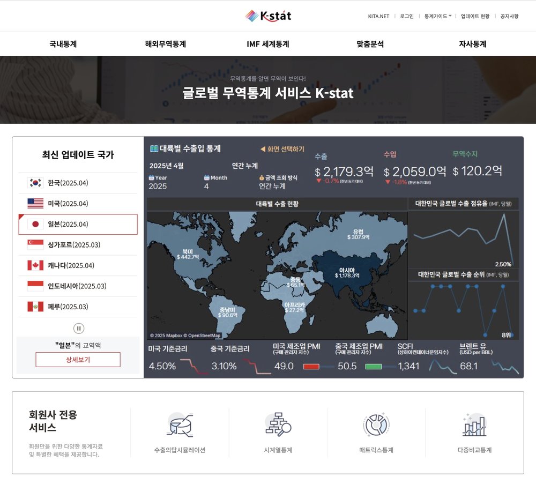Image resolution: width=536 pixels, height=484 pixels.
Task: Open the 해외무역통계 menu
Action: (x=166, y=44)
